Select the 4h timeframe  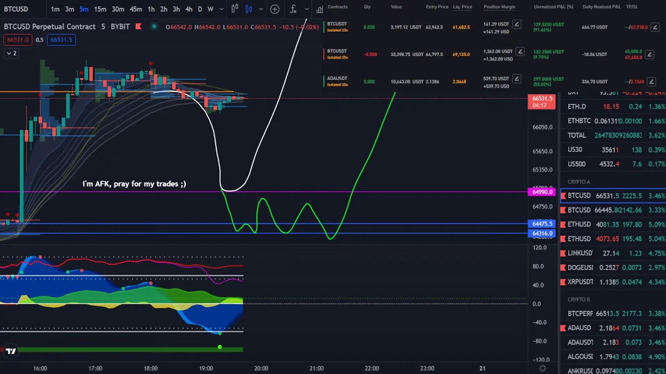[189, 9]
